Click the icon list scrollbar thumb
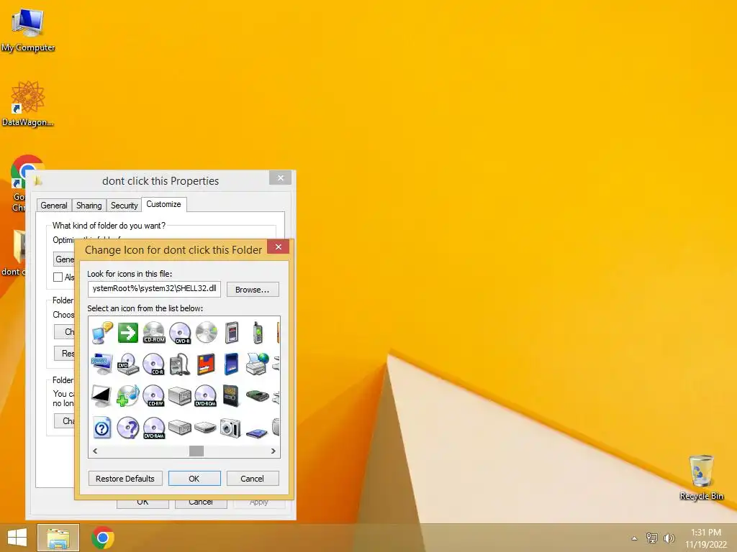Viewport: 737px width, 552px height. 196,451
